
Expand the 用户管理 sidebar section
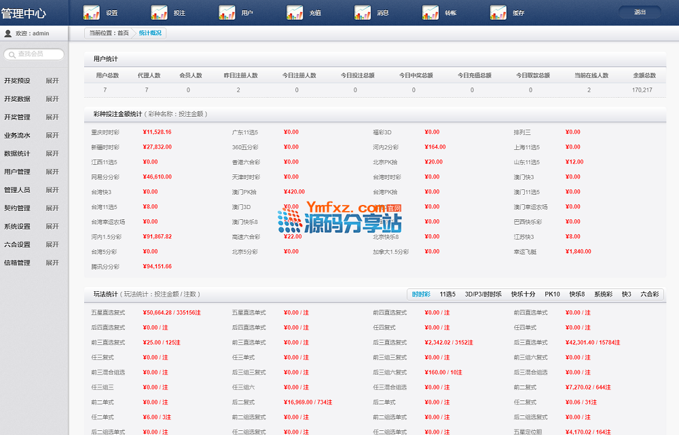[52, 172]
